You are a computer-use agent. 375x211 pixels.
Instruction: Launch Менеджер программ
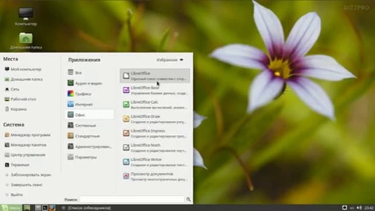pos(28,135)
